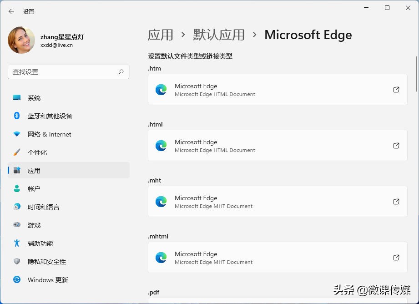The width and height of the screenshot is (419, 304).
Task: Click the Windows Update icon
Action: pos(17,280)
